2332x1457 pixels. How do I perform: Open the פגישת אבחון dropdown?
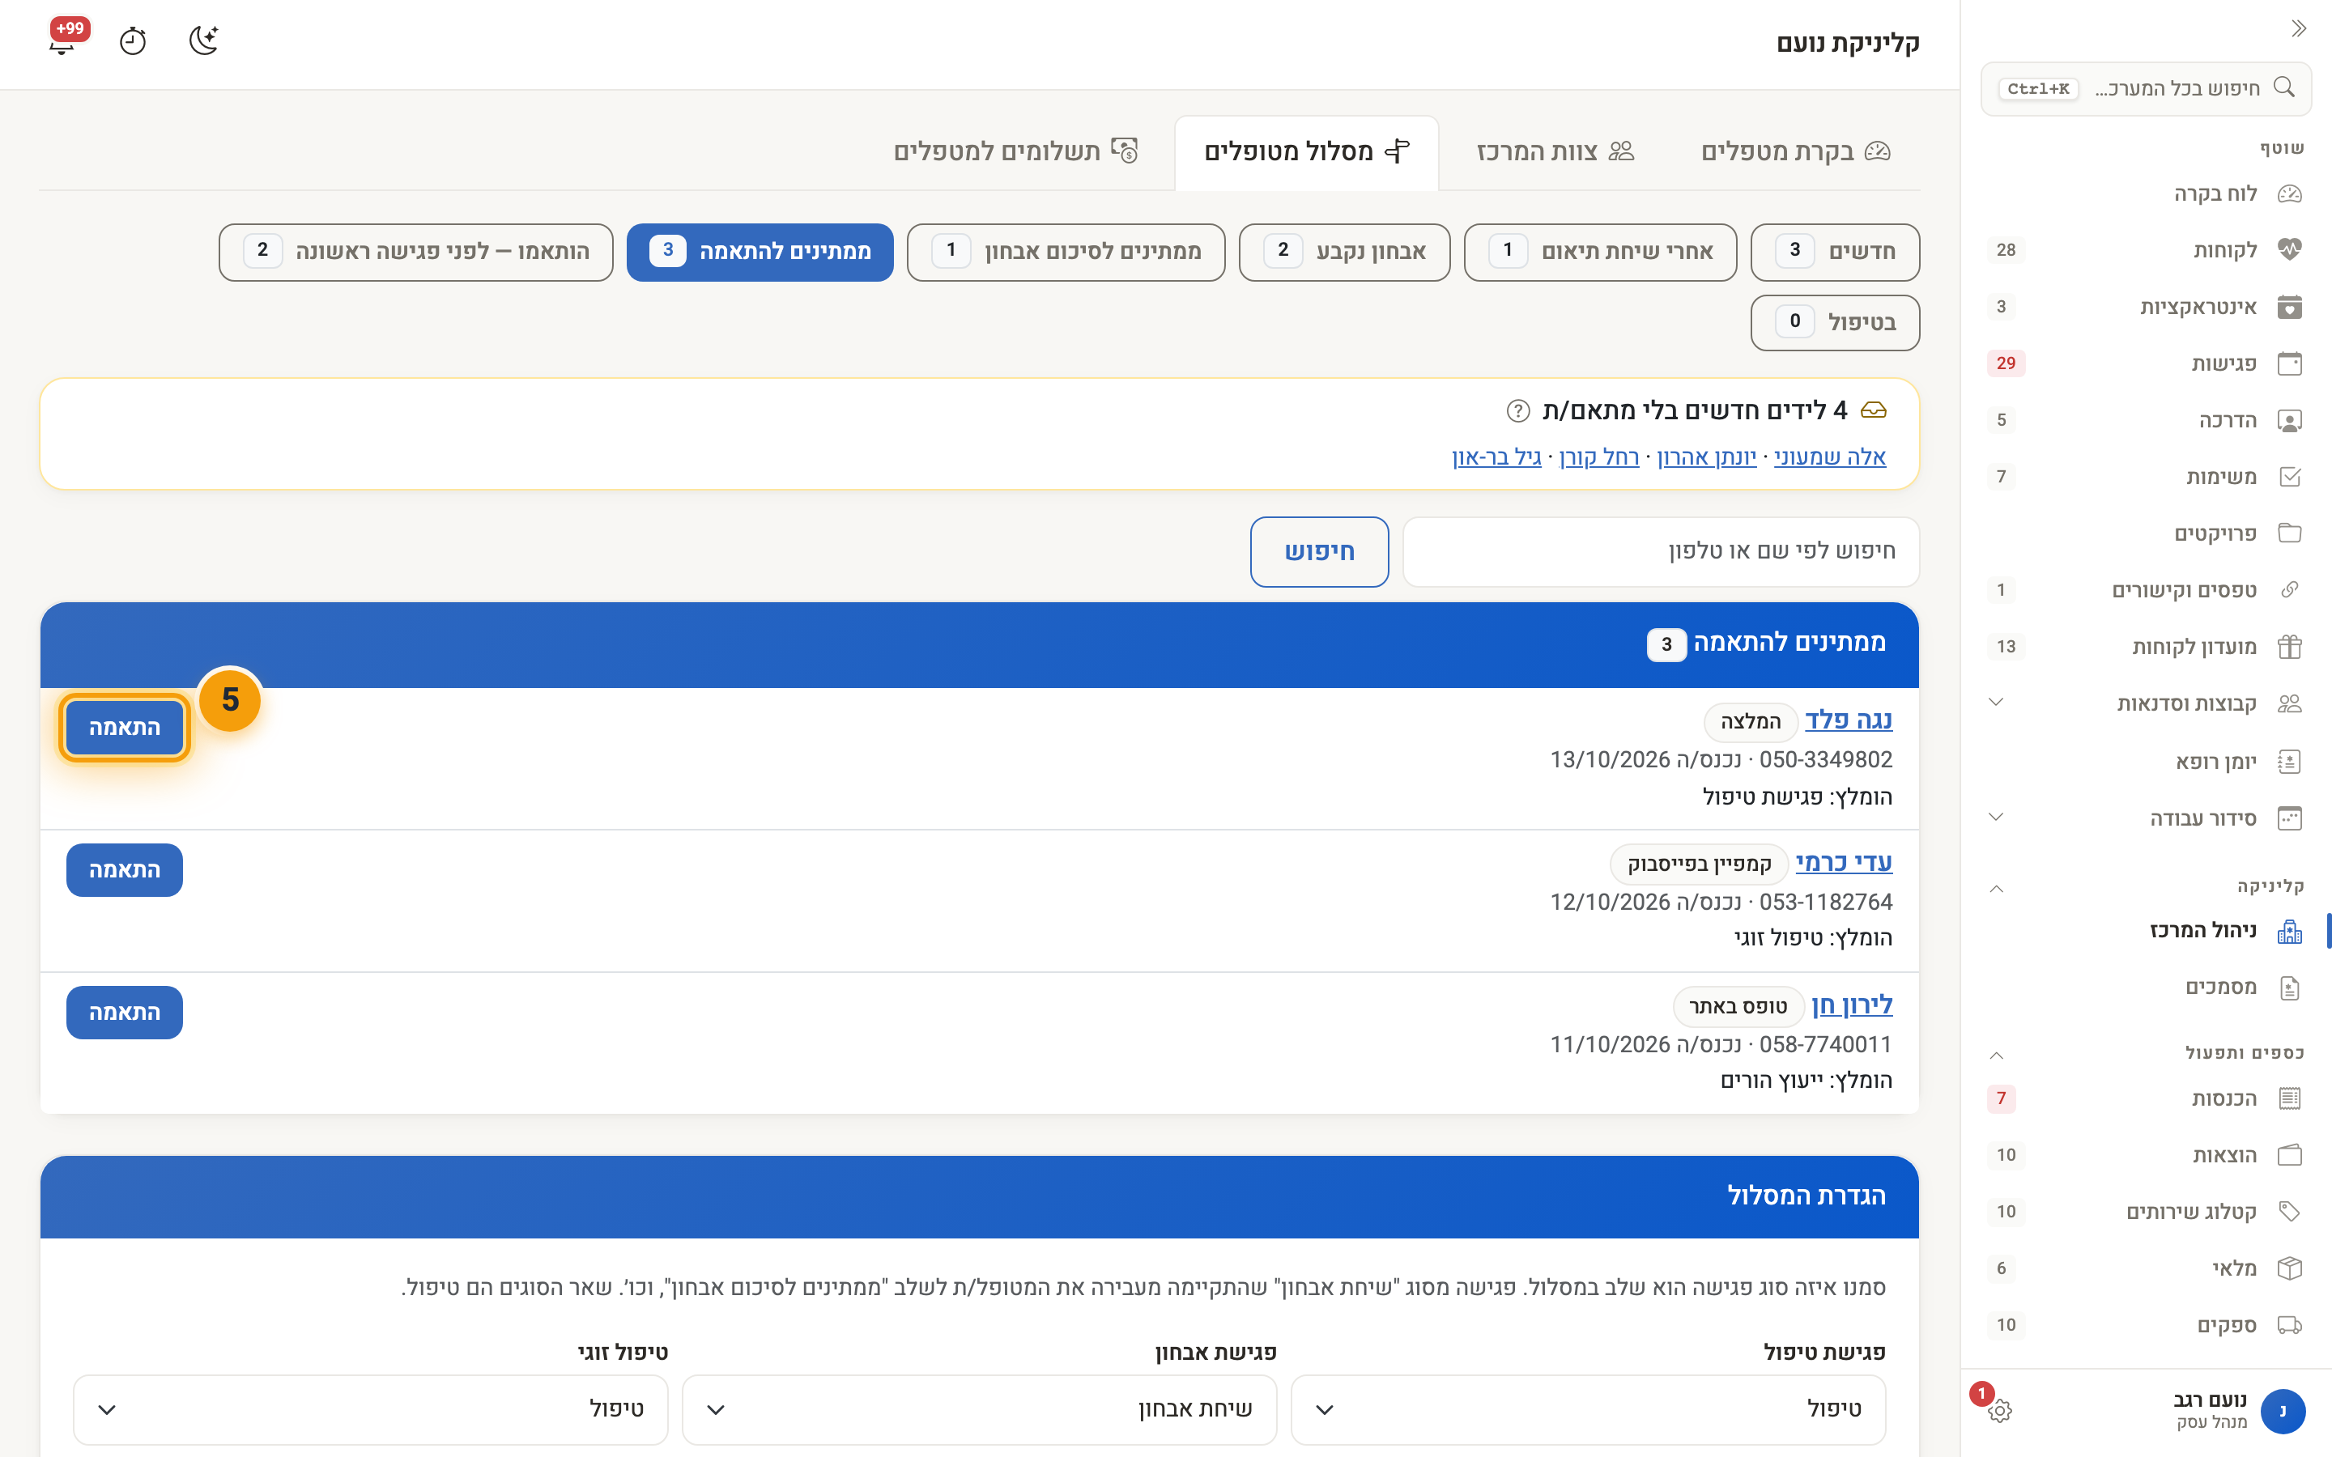979,1408
